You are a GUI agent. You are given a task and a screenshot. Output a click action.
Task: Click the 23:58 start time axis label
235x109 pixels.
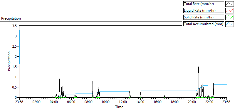pyautogui.click(x=20, y=102)
